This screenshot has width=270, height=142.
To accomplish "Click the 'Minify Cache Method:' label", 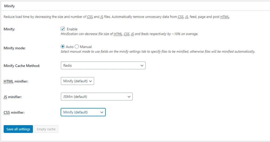I will [x=22, y=66].
